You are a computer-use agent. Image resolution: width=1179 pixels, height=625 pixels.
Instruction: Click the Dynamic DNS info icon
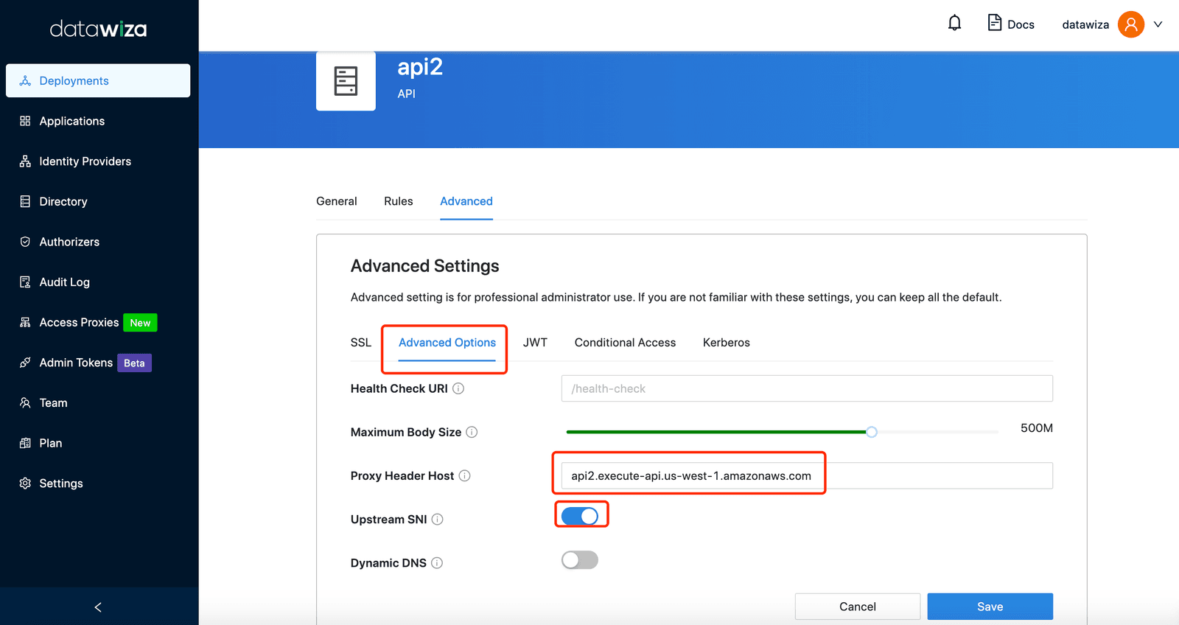pos(437,563)
